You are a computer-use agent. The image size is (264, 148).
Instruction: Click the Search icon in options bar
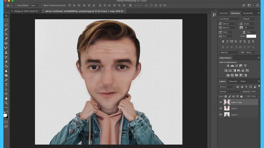pos(244,5)
